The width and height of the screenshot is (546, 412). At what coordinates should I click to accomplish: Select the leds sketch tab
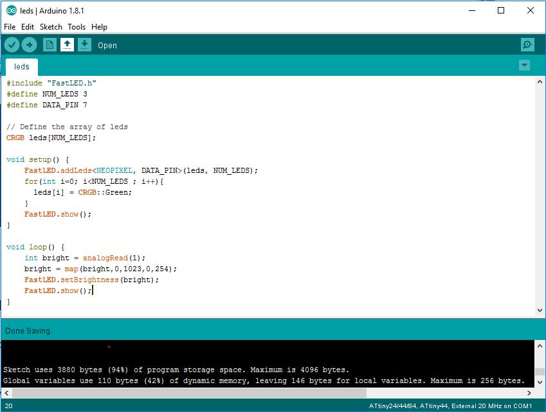(22, 67)
